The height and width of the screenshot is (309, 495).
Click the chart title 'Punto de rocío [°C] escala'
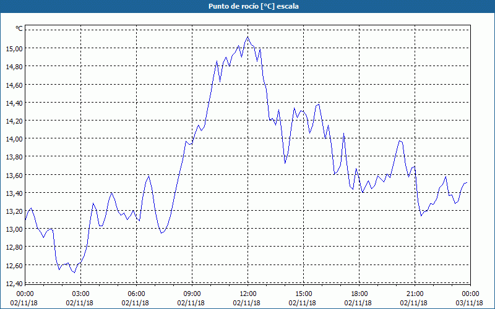point(254,6)
